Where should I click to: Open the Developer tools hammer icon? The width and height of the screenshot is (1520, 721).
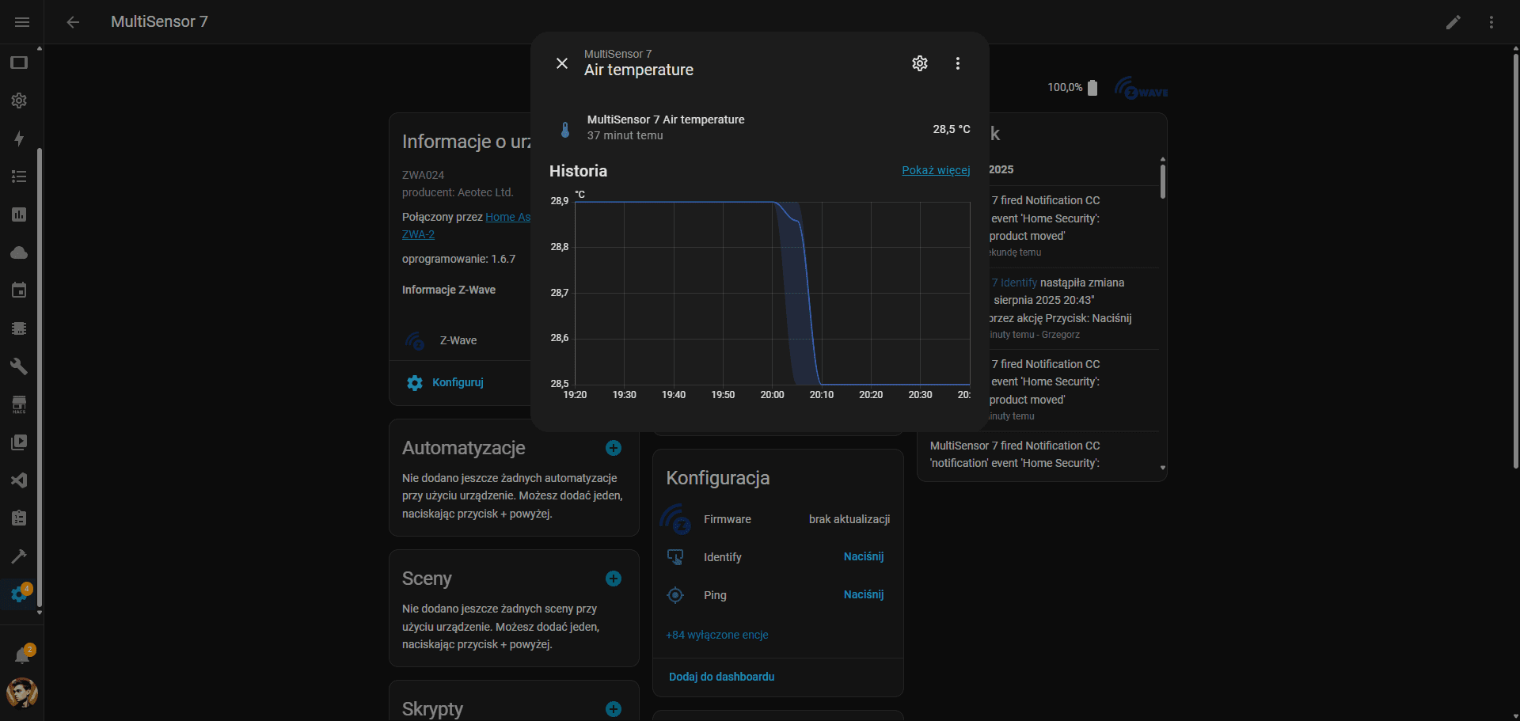(19, 556)
